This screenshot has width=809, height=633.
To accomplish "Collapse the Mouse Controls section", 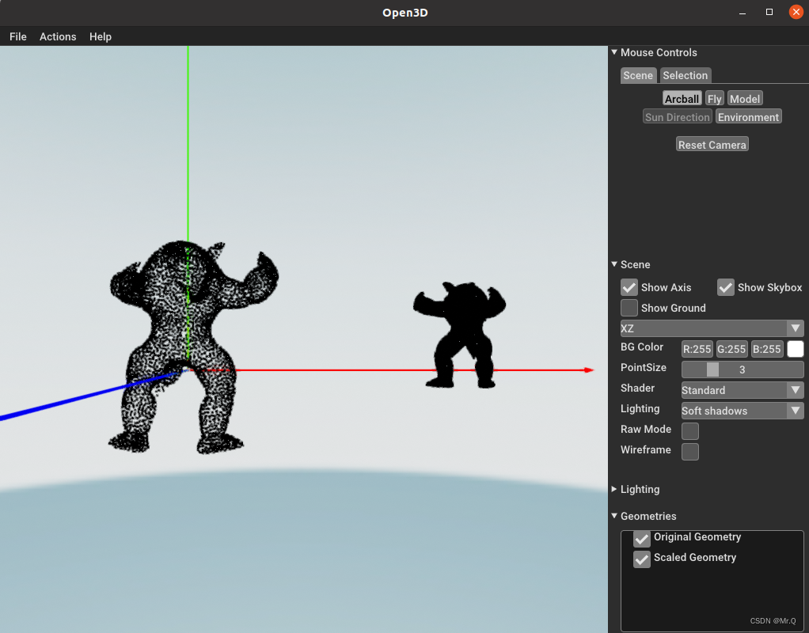I will pos(614,52).
